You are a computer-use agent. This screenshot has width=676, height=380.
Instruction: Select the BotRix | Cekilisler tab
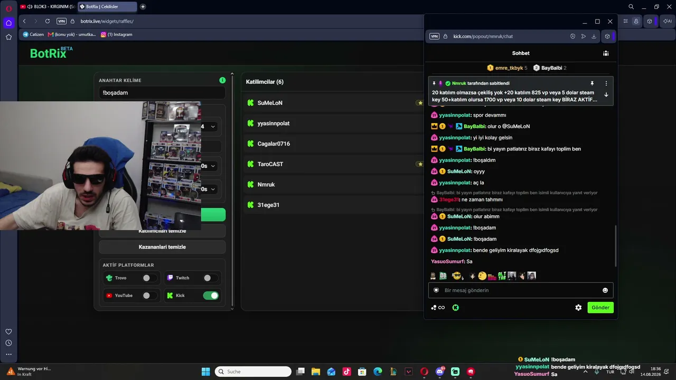[107, 7]
